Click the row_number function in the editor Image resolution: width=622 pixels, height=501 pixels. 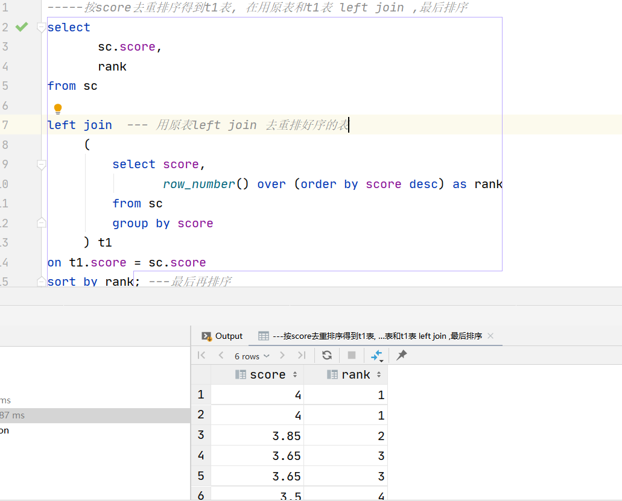pos(199,184)
